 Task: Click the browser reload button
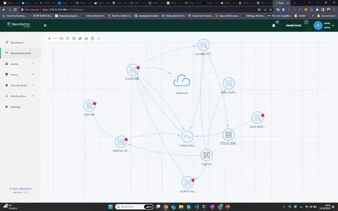tap(15, 10)
